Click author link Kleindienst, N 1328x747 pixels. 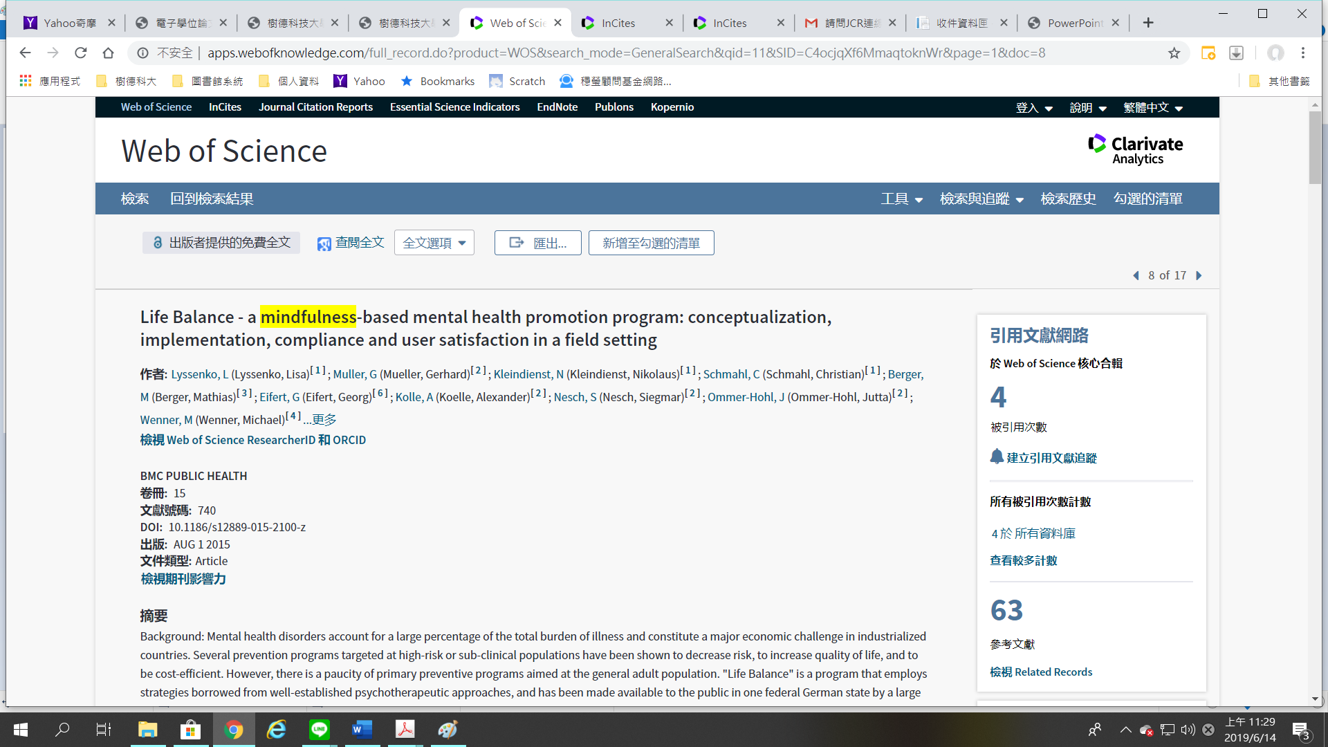coord(528,374)
